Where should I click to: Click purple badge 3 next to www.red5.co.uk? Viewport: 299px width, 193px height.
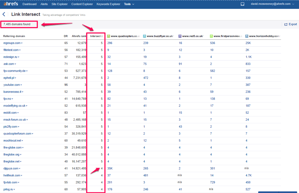click(x=180, y=36)
